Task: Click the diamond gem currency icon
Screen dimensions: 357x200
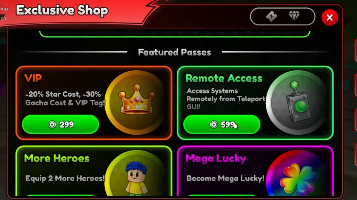Action: point(294,16)
